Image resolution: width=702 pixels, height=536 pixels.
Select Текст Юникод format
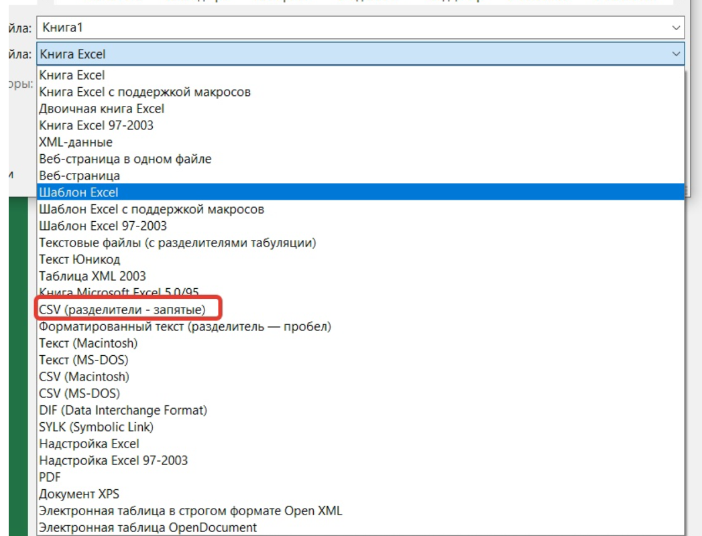coord(361,259)
